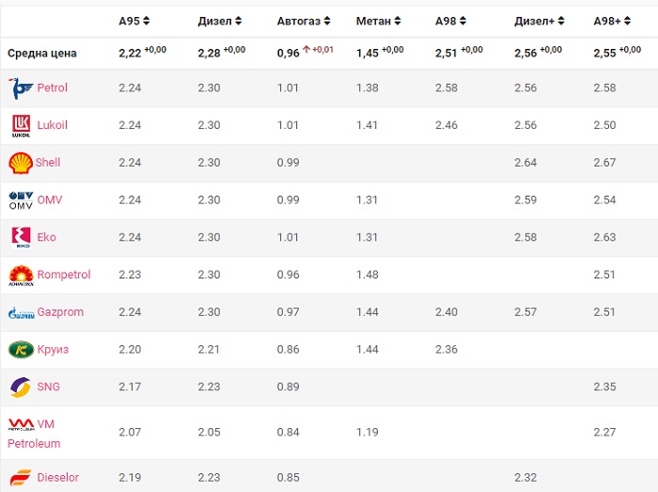Viewport: 658px width, 492px height.
Task: Open the Shell station link
Action: pos(47,163)
